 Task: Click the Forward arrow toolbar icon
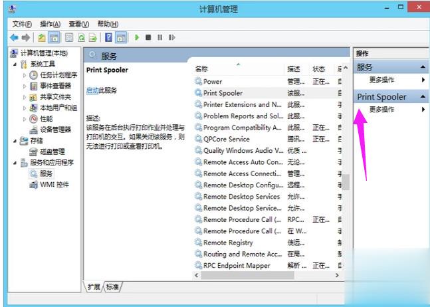point(26,38)
